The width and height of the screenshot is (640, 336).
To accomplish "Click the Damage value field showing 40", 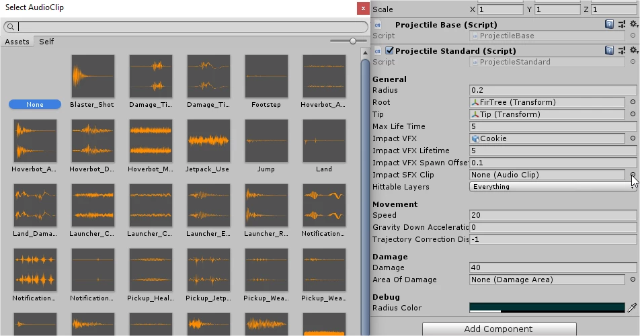I will click(553, 267).
